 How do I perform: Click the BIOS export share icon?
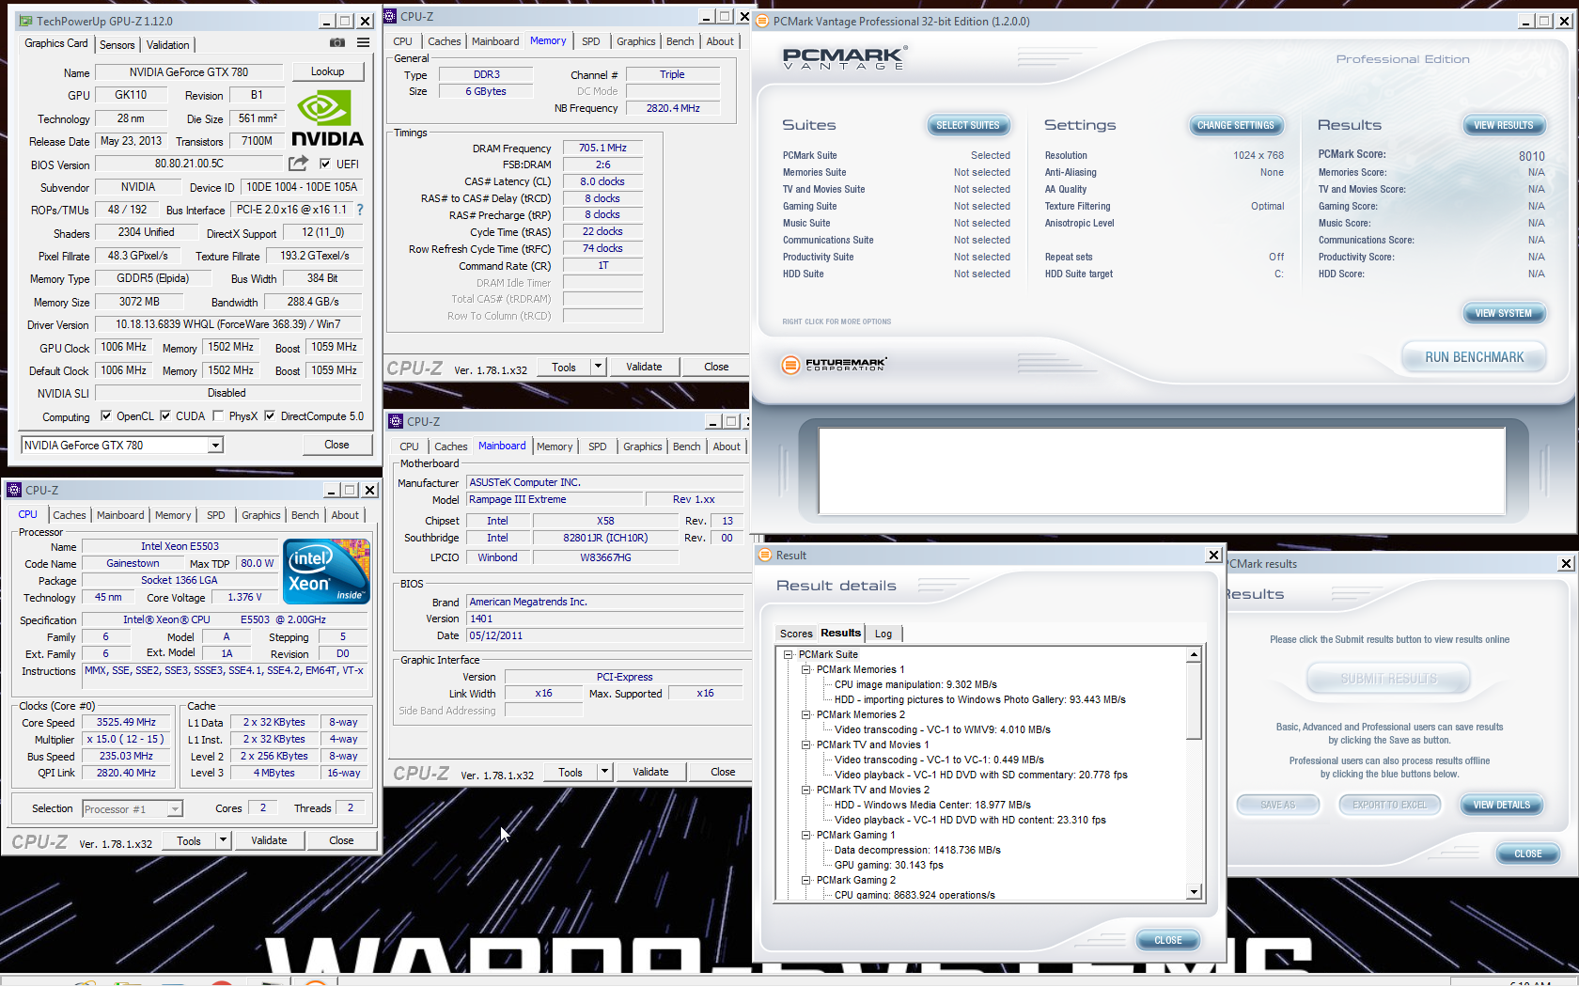pyautogui.click(x=299, y=164)
